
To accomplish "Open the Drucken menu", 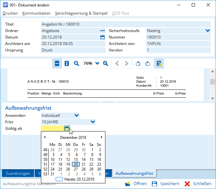I will tap(10, 13).
